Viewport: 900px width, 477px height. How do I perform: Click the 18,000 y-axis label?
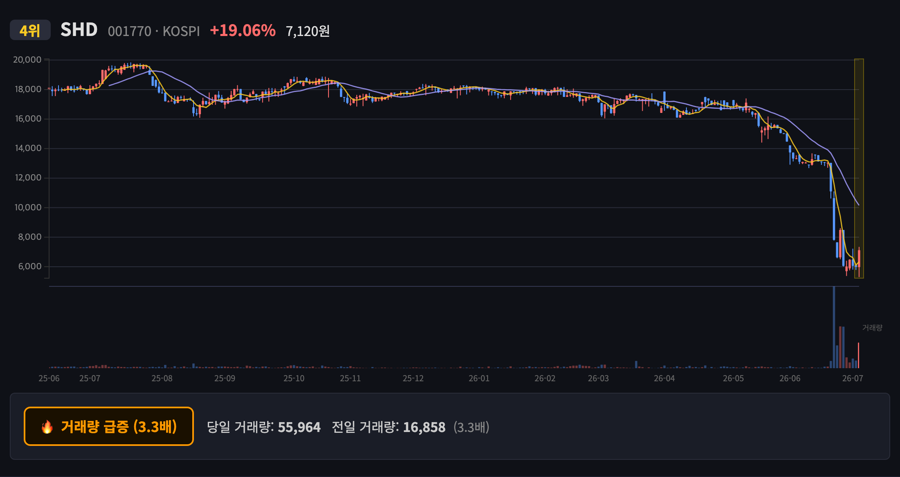point(28,89)
